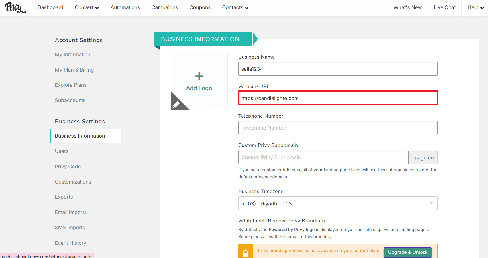Expand the Contacts dropdown menu
The width and height of the screenshot is (489, 258).
tap(235, 8)
